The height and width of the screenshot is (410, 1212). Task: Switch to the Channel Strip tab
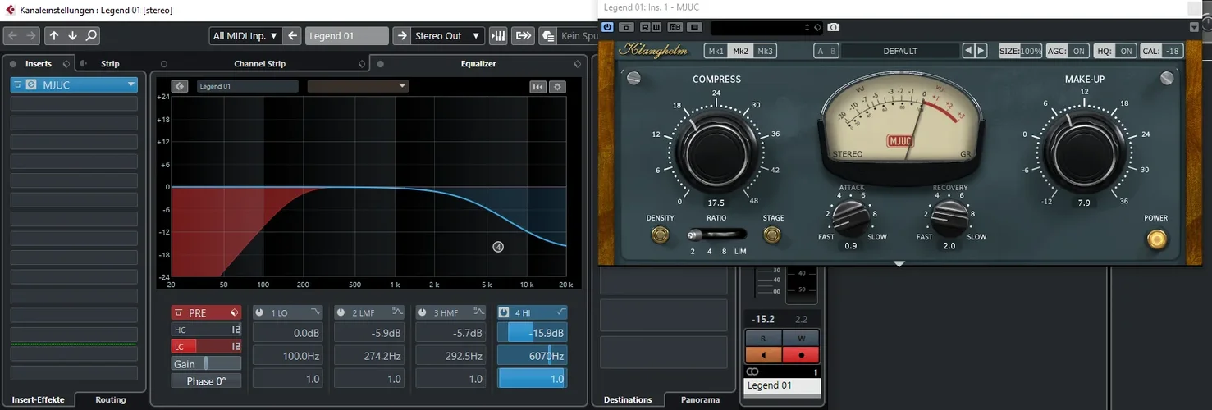pos(259,63)
